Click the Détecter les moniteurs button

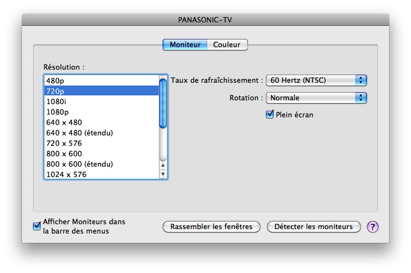pyautogui.click(x=313, y=226)
